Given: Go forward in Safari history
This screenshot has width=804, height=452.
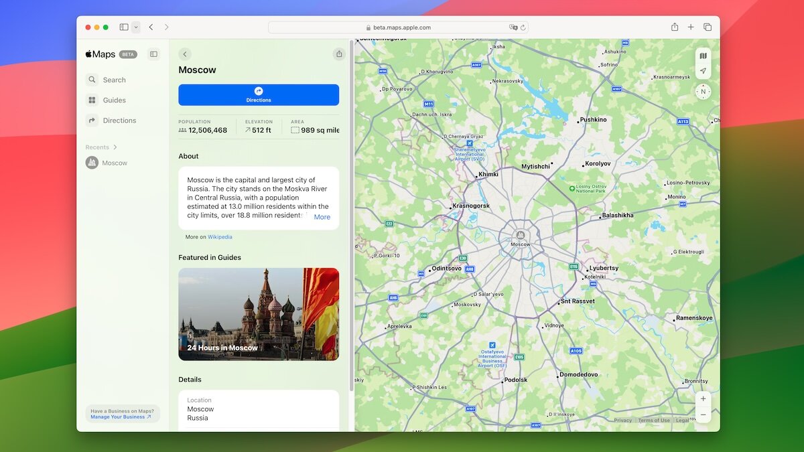Looking at the screenshot, I should (x=167, y=27).
